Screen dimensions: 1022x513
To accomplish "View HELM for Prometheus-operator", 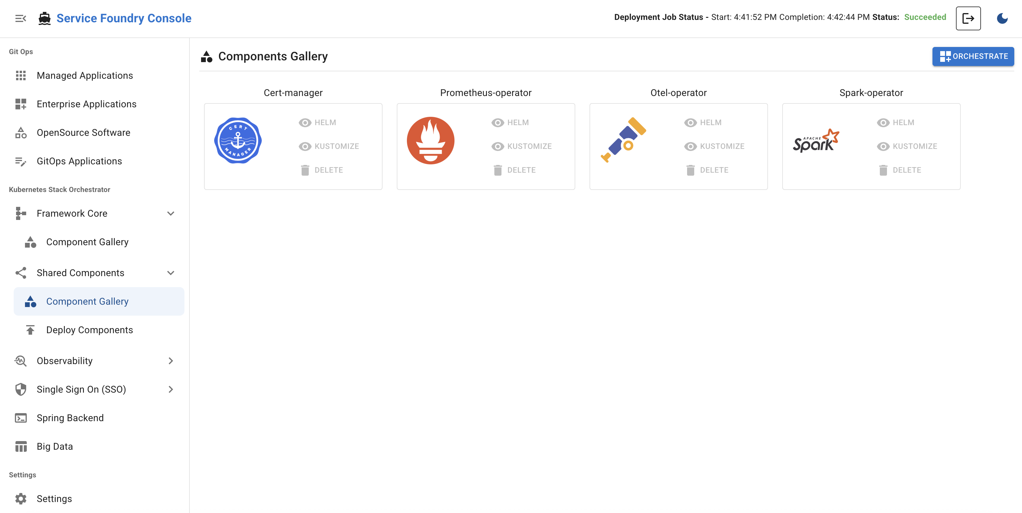I will pos(510,122).
